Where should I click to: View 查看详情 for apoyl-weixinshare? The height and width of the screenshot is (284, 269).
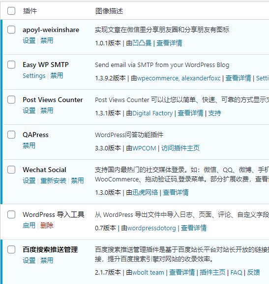[x=169, y=43]
